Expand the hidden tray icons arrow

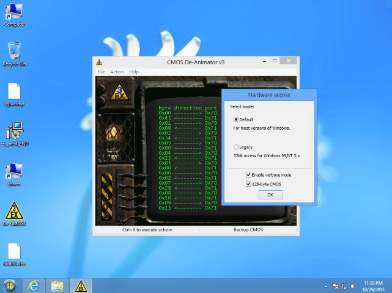[325, 286]
